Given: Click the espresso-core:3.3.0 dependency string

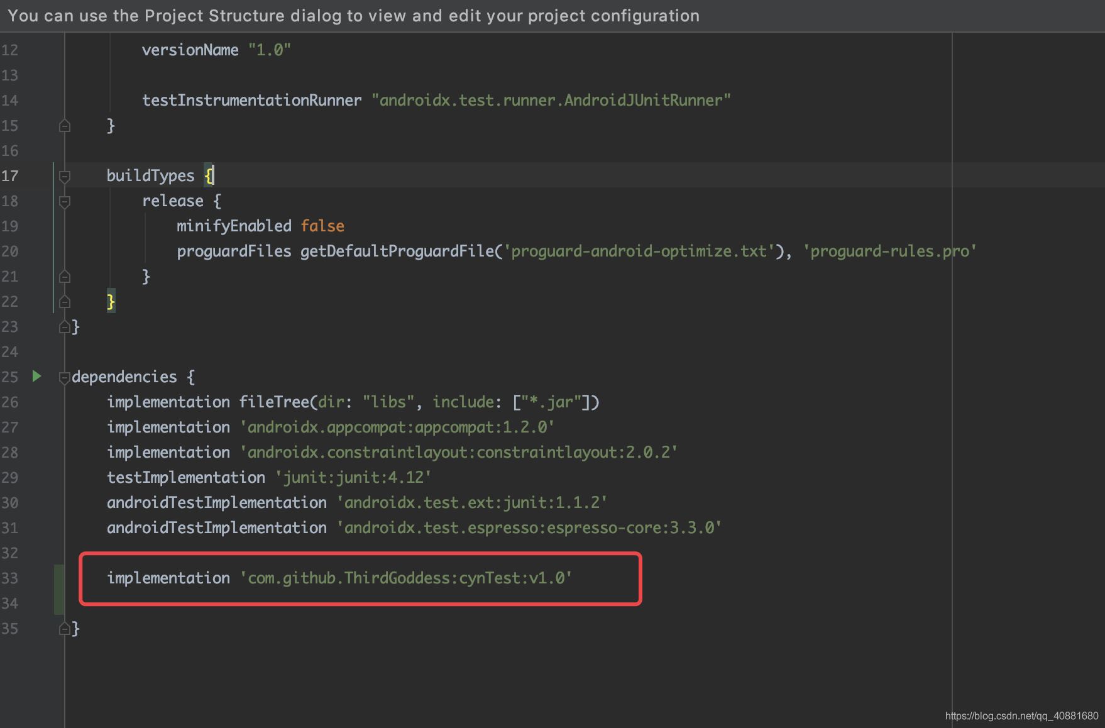Looking at the screenshot, I should 529,528.
